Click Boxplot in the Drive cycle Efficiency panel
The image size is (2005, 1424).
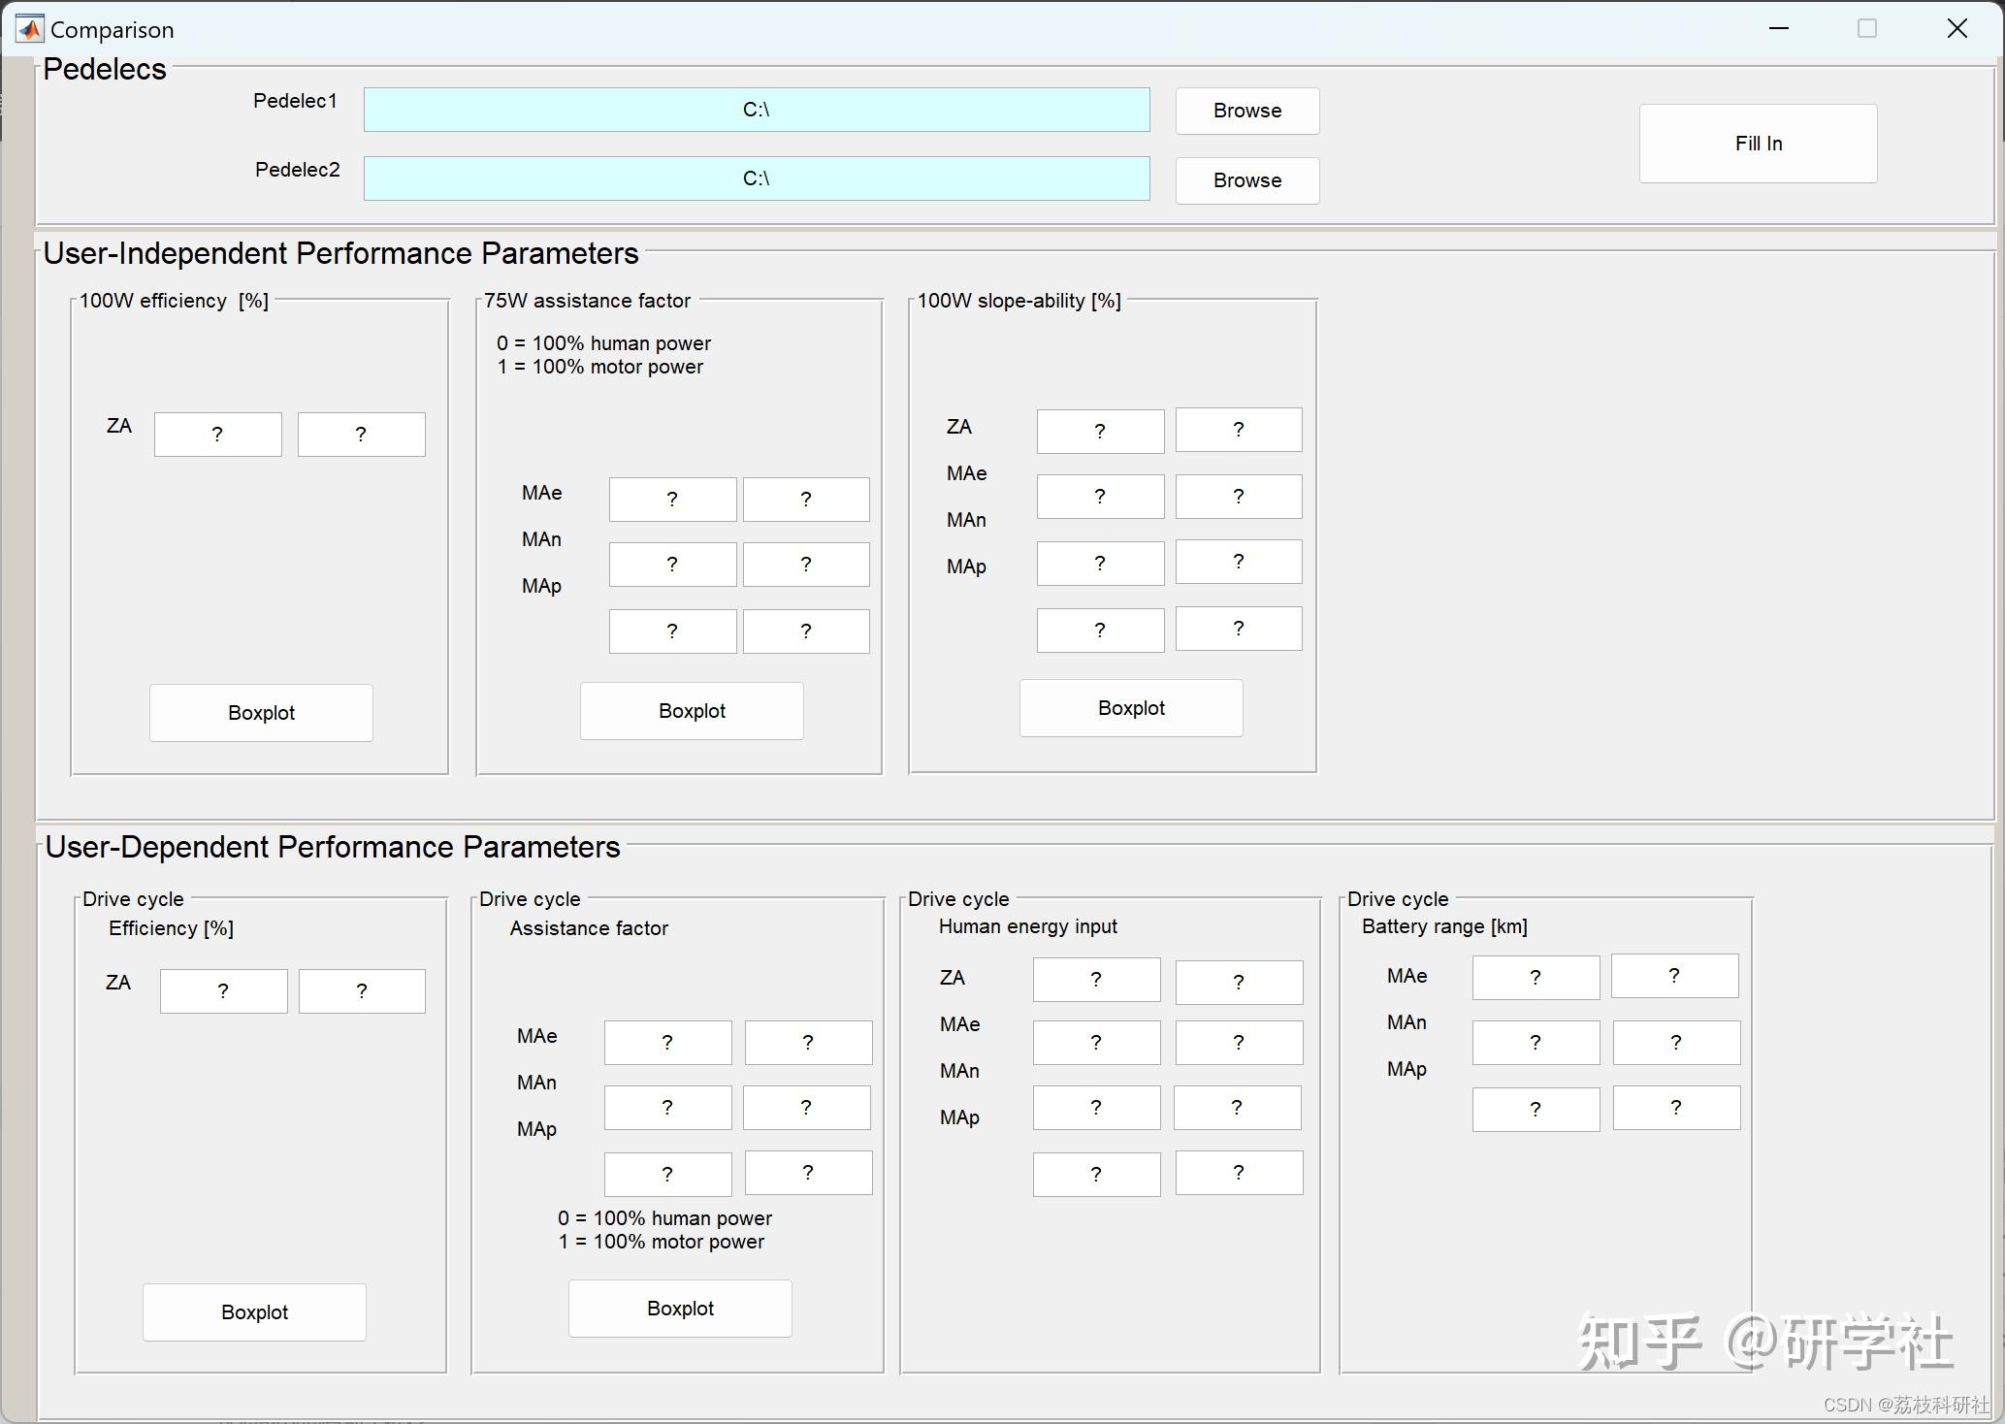tap(253, 1311)
